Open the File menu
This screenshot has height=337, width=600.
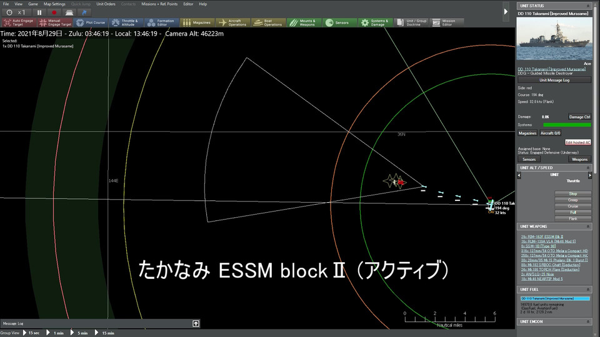pyautogui.click(x=6, y=4)
